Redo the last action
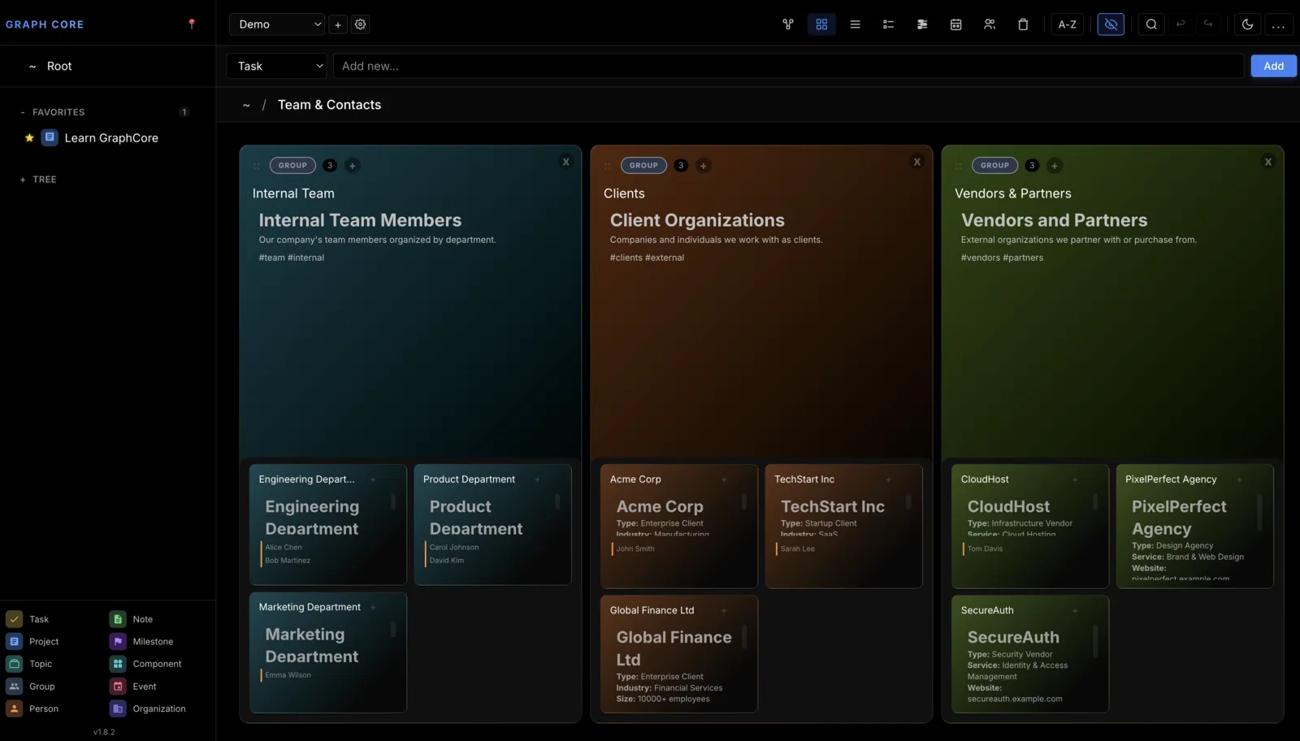The image size is (1300, 741). tap(1208, 24)
